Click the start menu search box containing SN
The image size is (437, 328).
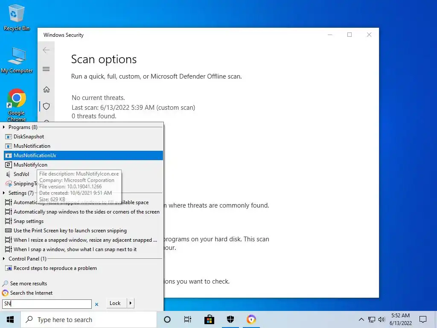coord(47,304)
